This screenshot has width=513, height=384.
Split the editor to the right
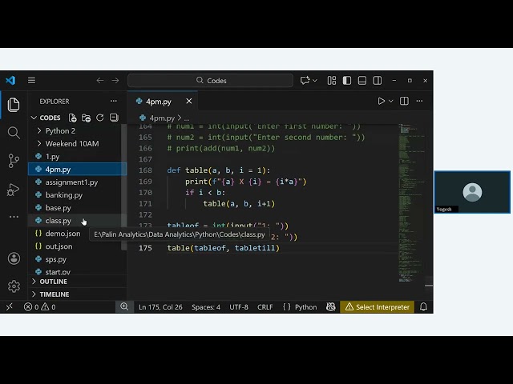point(404,102)
